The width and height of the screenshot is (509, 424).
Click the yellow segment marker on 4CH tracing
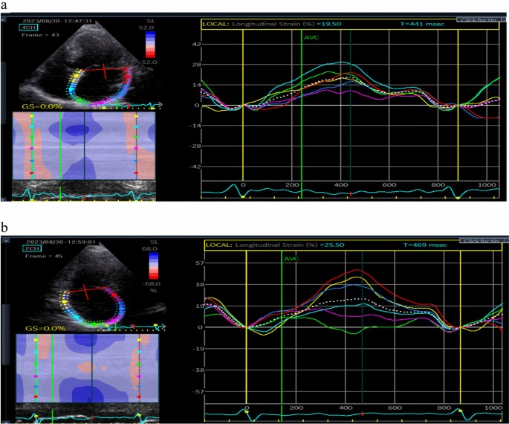tap(76, 75)
